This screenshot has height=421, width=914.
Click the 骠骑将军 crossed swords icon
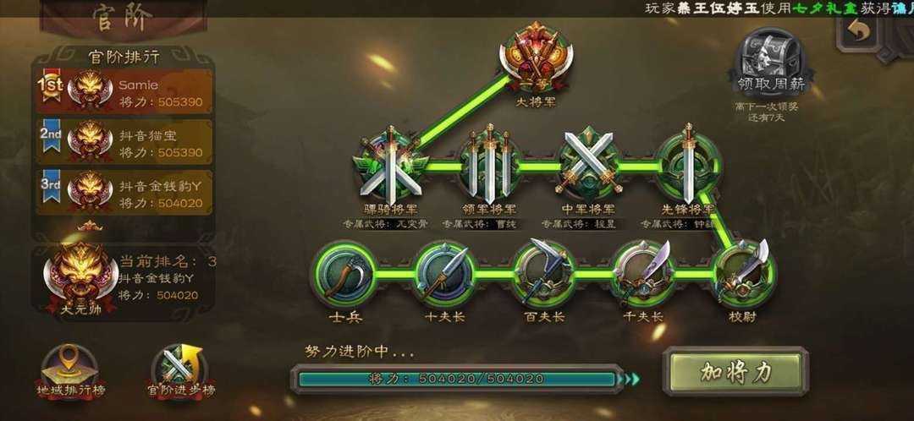pos(390,166)
